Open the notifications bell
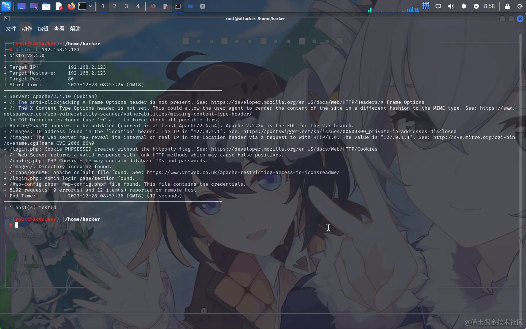Screen dimensions: 526x329 tap(464, 6)
